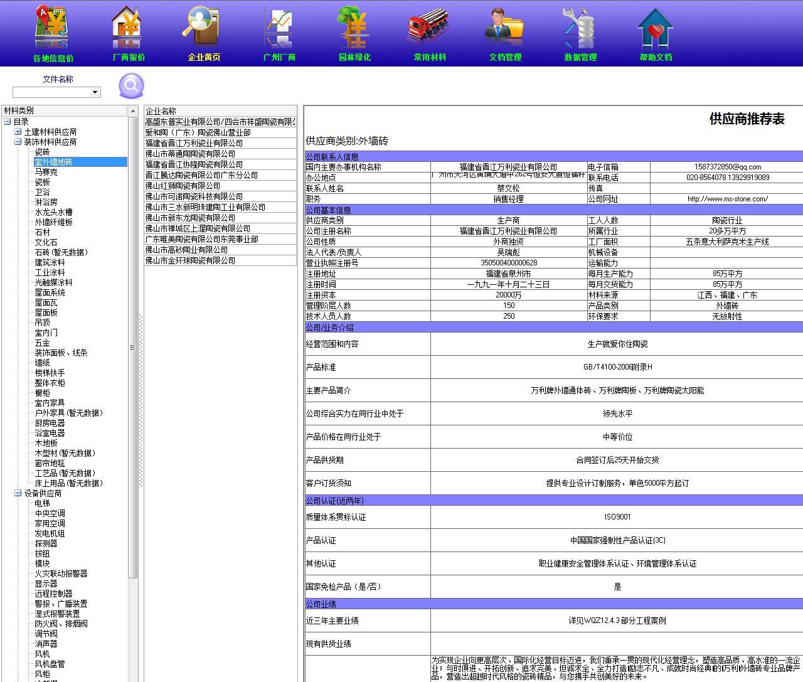The width and height of the screenshot is (803, 682).
Task: Click the material tree vertical scrollbar
Action: tap(132, 347)
